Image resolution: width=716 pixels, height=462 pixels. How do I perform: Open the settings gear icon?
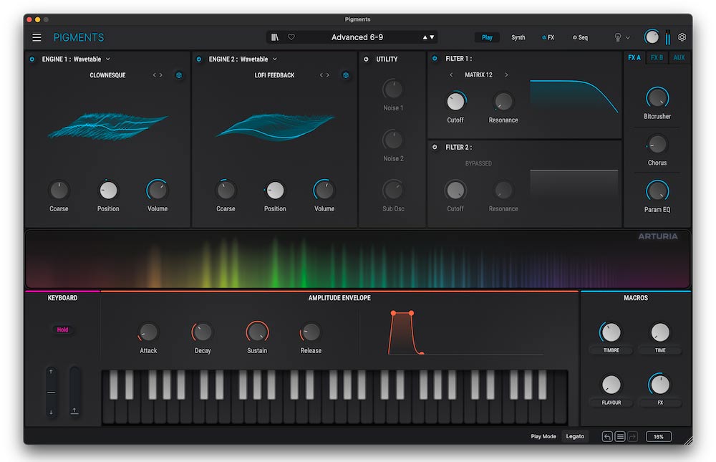[682, 37]
